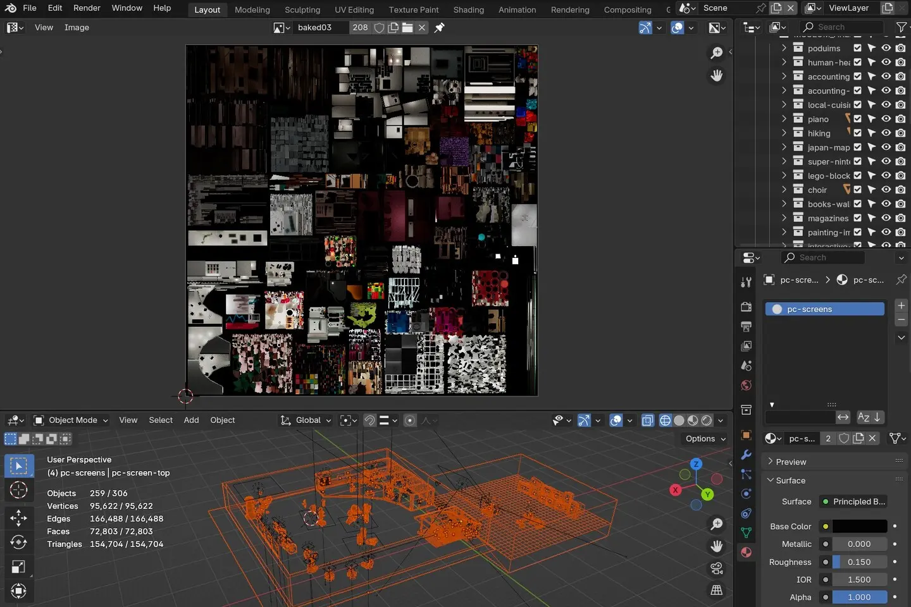Click the outliner search field
Screen dimensions: 911x607
click(842, 27)
